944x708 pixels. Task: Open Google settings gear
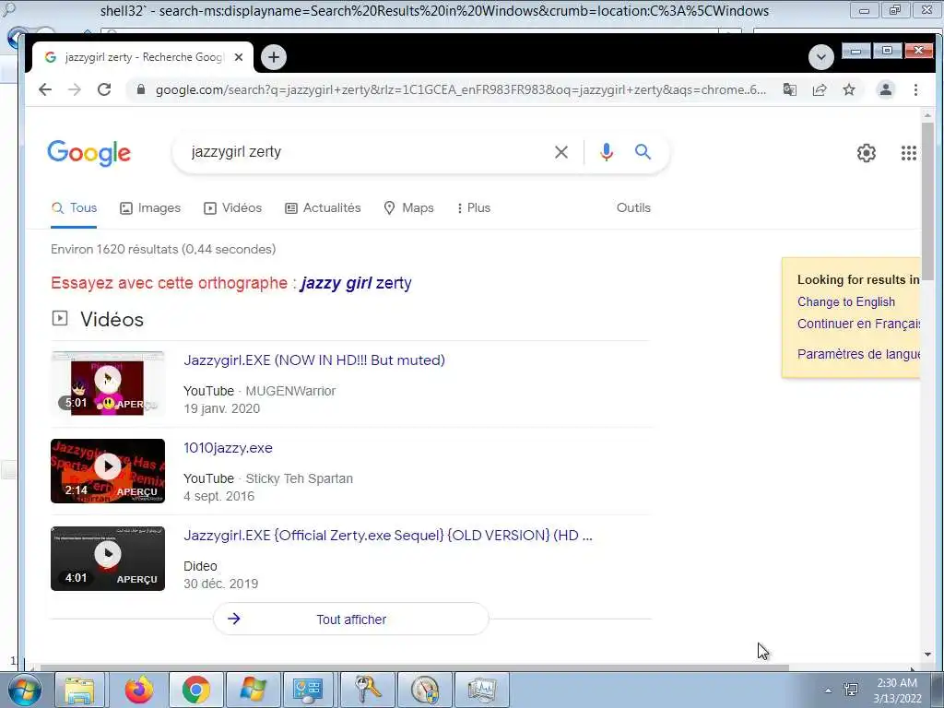tap(867, 153)
